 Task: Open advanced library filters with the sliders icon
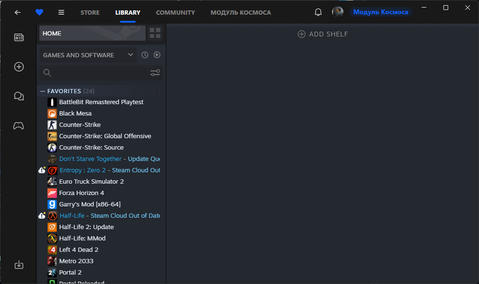click(x=155, y=72)
